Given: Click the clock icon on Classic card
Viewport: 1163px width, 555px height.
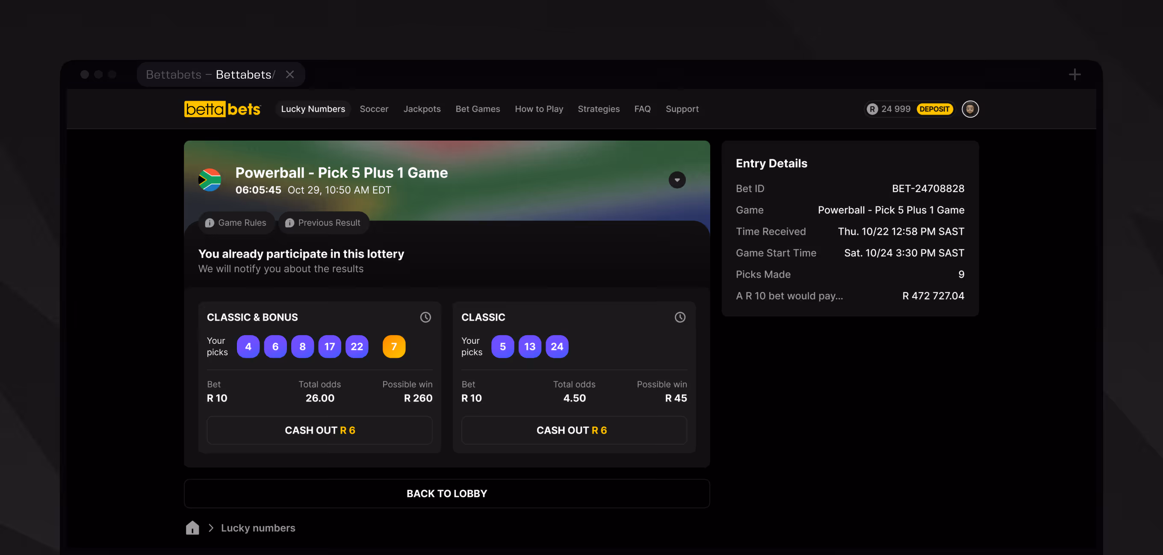Looking at the screenshot, I should tap(679, 317).
